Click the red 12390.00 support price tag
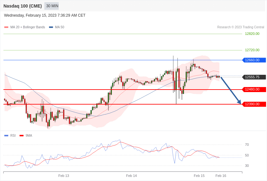The width and height of the screenshot is (267, 181). [x=254, y=104]
